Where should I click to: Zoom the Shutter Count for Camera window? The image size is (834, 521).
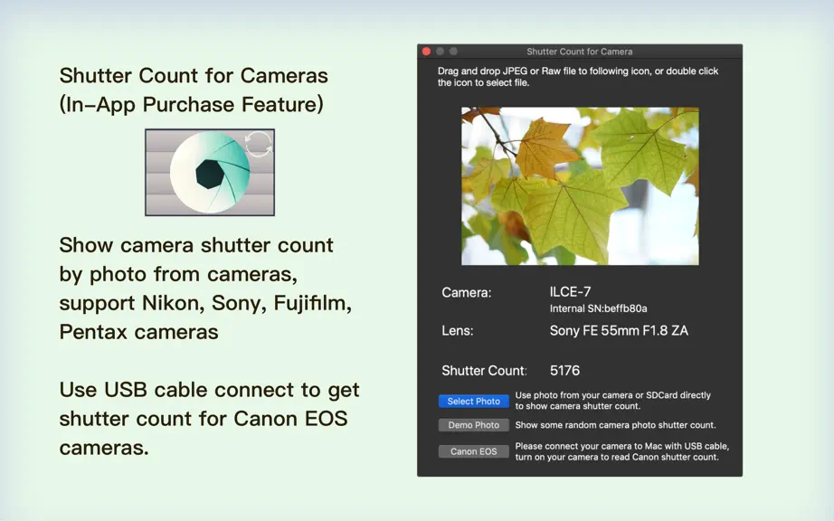click(453, 52)
